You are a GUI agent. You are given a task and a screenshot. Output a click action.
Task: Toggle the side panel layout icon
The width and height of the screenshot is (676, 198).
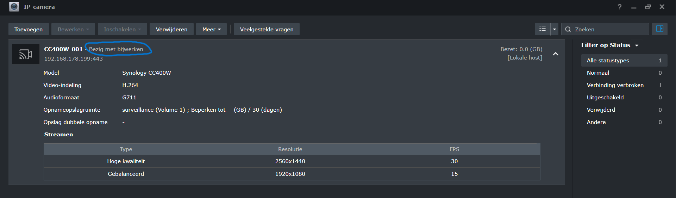coord(660,29)
